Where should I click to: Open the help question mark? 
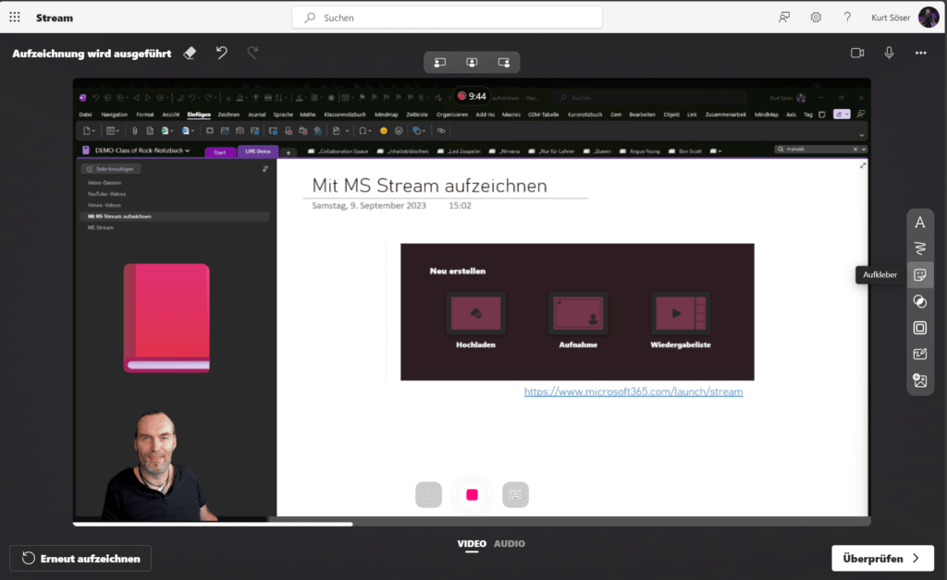847,18
